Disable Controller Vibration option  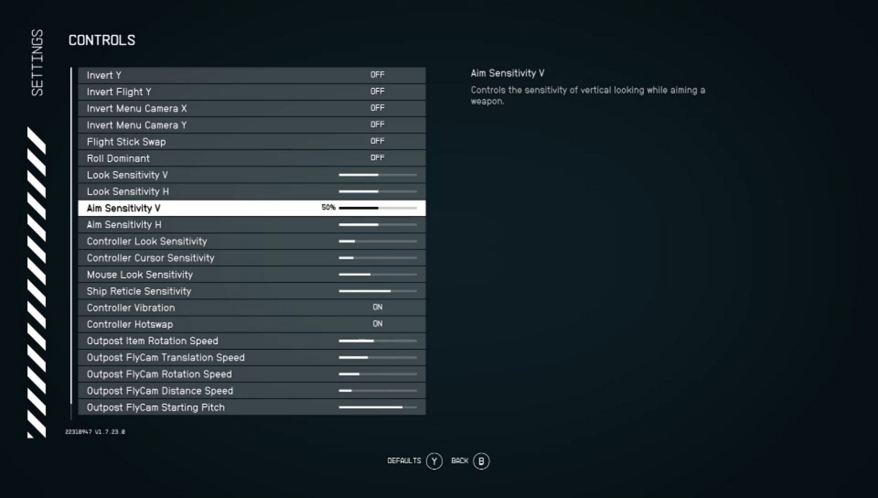pos(377,307)
